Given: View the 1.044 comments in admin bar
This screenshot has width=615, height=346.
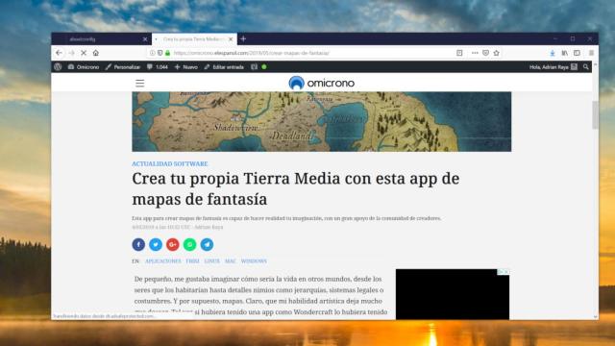Looking at the screenshot, I should click(158, 67).
